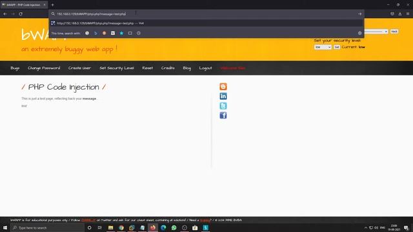Open Cortana circle on taskbar
Screen dimensions: 413x232
pos(89,227)
